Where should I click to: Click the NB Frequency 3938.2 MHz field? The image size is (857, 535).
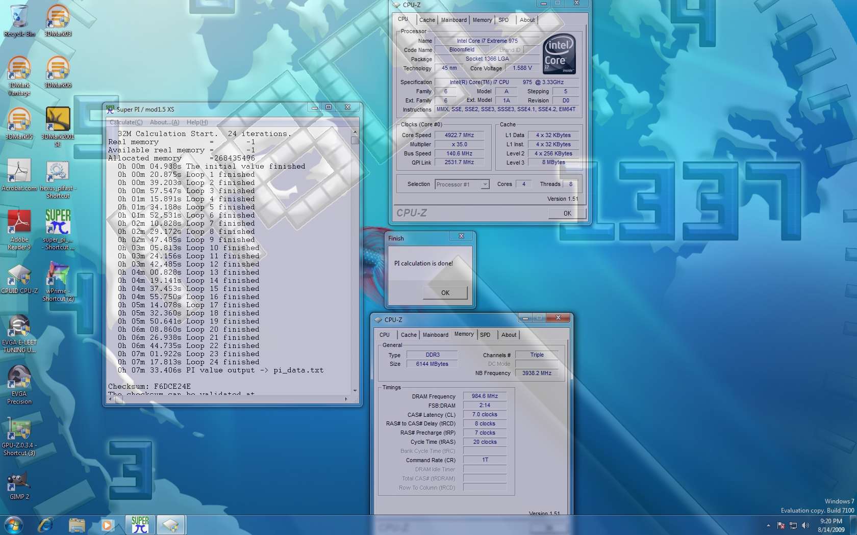click(537, 373)
